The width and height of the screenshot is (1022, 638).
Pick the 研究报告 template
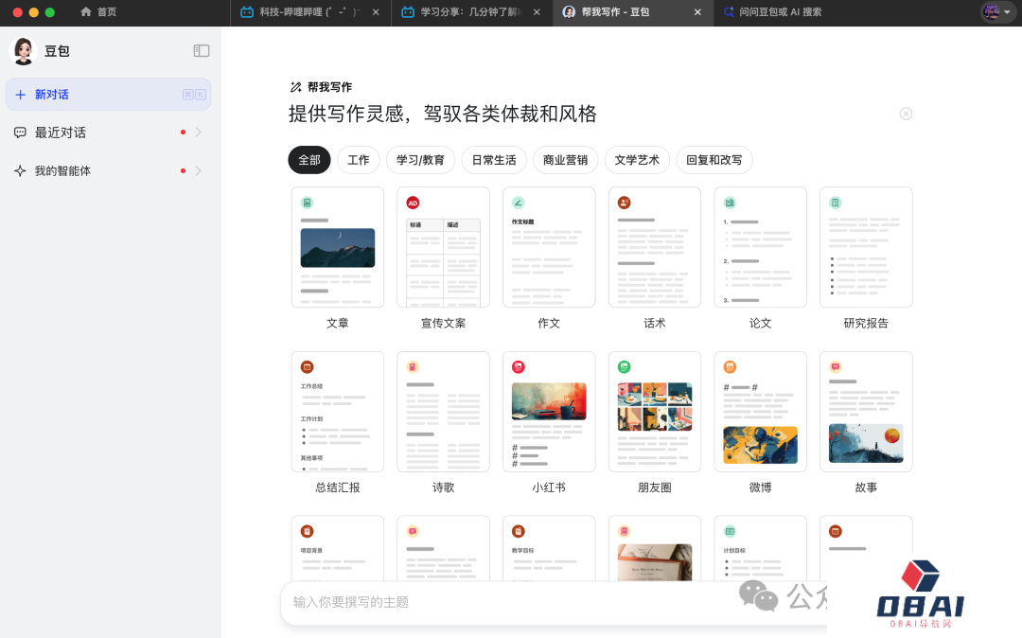(x=866, y=247)
